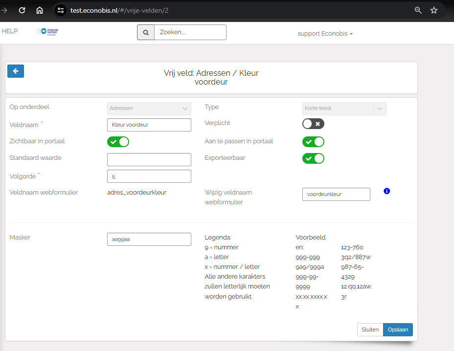Click the Opslaan button
Viewport: 454px width, 351px height.
[x=398, y=329]
